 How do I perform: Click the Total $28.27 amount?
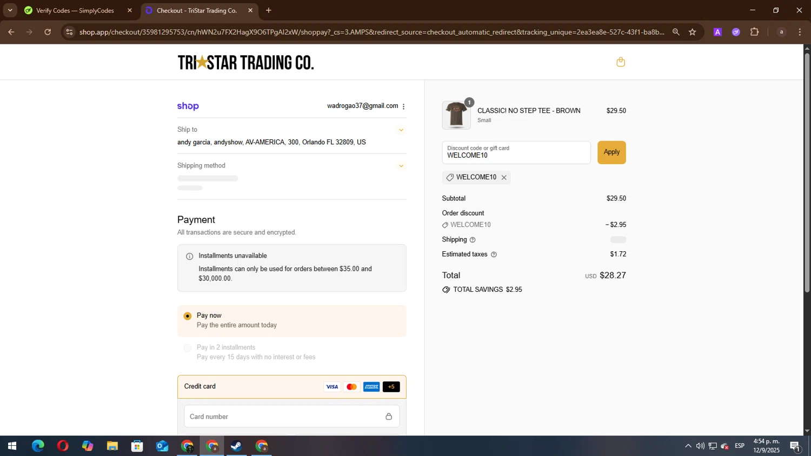(x=613, y=276)
